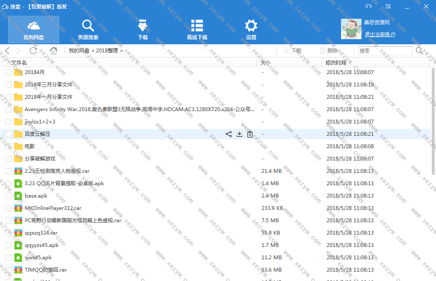Navigate back with the left arrow
Viewport: 436px width, 281px height.
[x=8, y=51]
